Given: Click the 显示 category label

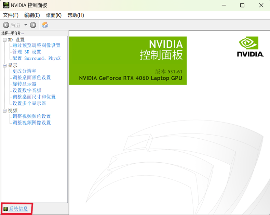Looking at the screenshot, I should point(13,66).
